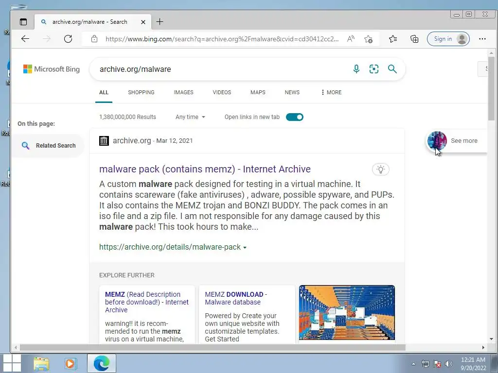The image size is (498, 373).
Task: Switch to SHOPPING tab
Action: tap(141, 92)
